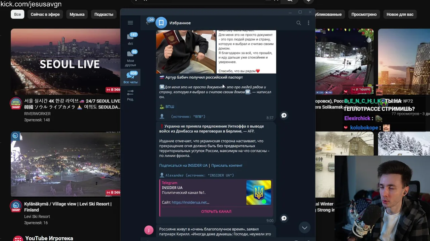Select the Сейчас в эфире chip

(x=45, y=14)
